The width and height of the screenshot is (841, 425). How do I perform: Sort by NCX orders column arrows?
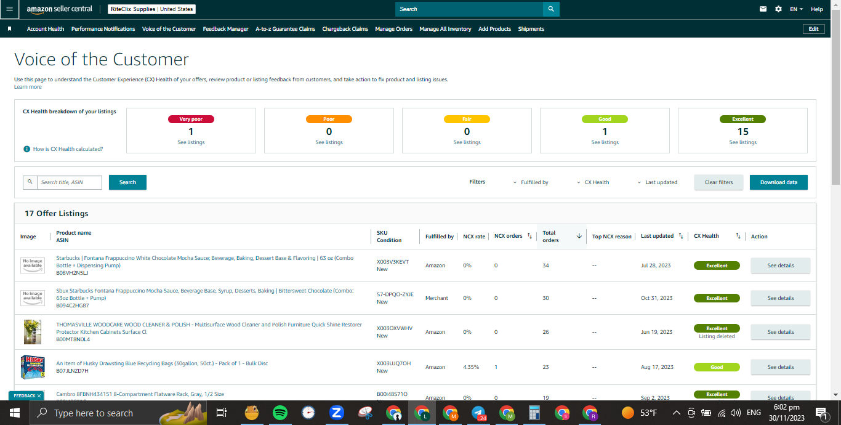pyautogui.click(x=529, y=236)
